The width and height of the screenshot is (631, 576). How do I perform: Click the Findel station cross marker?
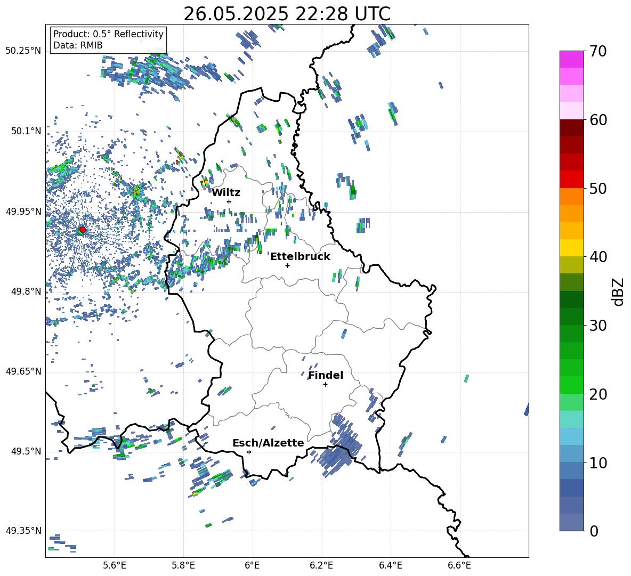[x=325, y=385]
